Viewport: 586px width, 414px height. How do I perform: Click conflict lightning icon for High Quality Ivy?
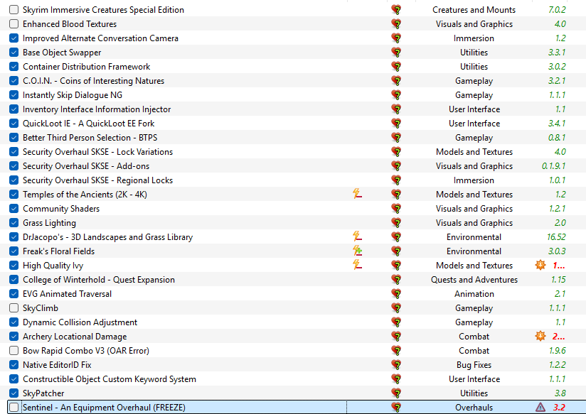pyautogui.click(x=357, y=265)
